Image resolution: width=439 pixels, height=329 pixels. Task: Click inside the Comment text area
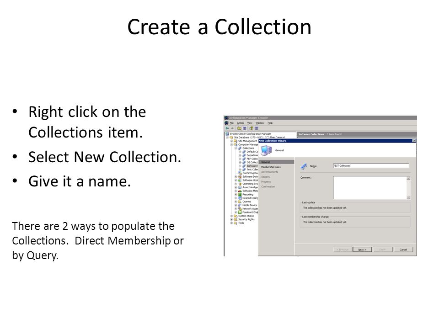click(x=369, y=188)
